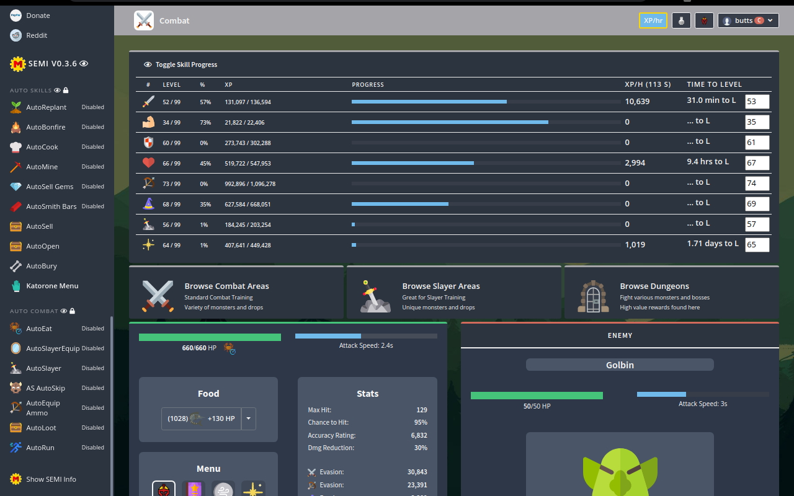794x496 pixels.
Task: Click the Browse Dungeons door icon
Action: click(592, 296)
